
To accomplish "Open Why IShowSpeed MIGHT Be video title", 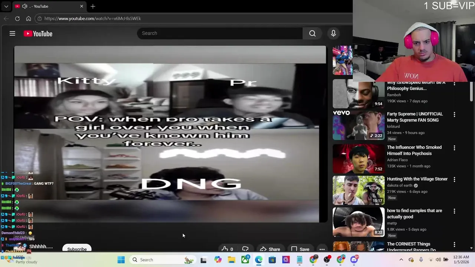I will 416,86.
